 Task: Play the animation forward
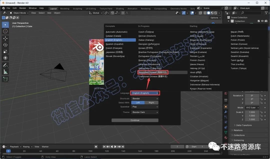(115, 147)
